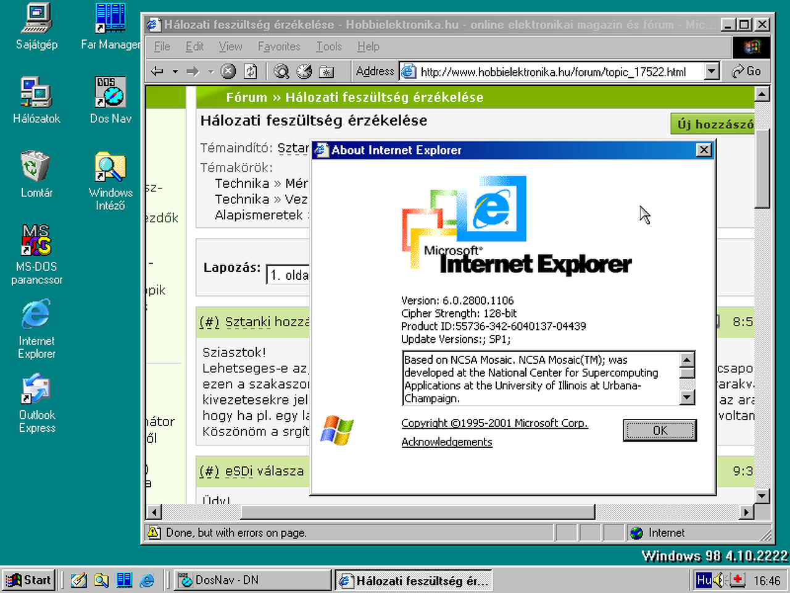
Task: Launch Internet Explorer from quick launch
Action: tap(147, 580)
